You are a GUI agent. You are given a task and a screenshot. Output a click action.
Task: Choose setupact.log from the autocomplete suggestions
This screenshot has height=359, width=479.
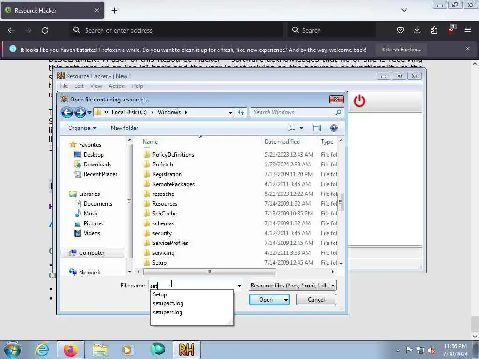click(x=168, y=303)
